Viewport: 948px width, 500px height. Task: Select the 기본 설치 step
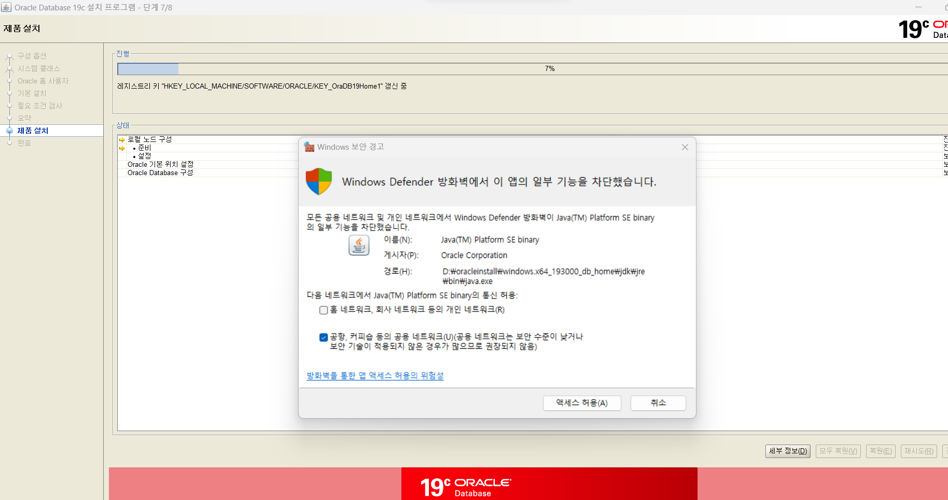click(x=32, y=93)
